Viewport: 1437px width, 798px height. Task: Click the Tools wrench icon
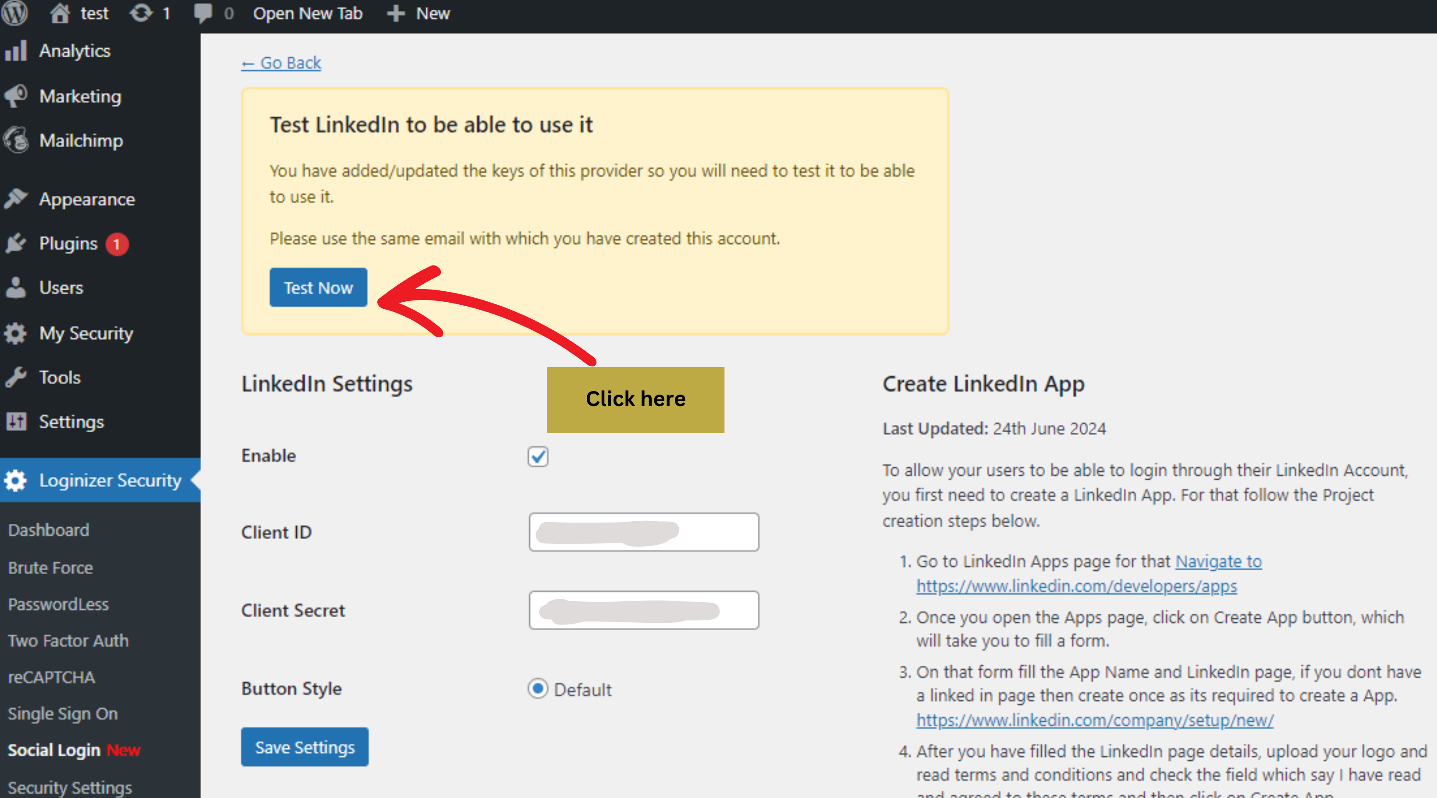[x=16, y=377]
